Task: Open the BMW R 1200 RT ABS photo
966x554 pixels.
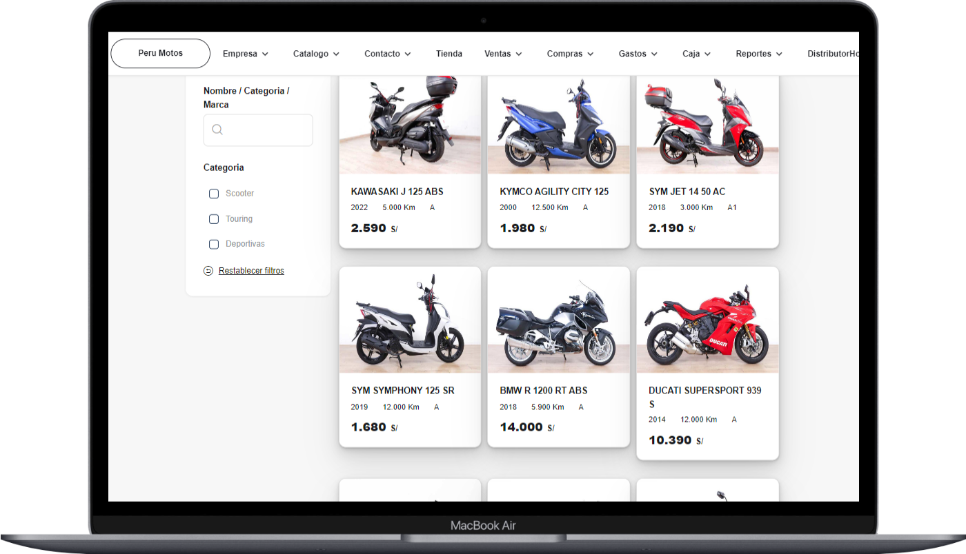Action: pos(559,320)
